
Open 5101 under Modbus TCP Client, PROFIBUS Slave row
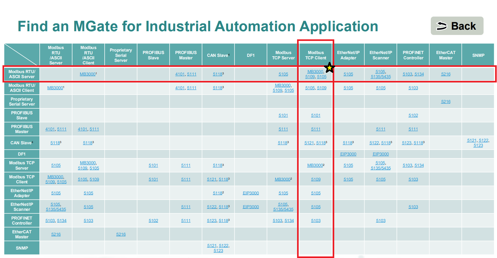tap(316, 115)
